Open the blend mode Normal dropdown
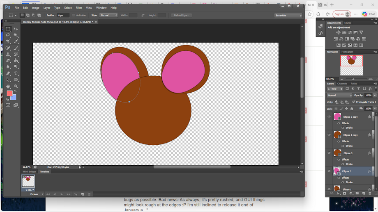Viewport: 378px width, 212px height. tap(339, 96)
